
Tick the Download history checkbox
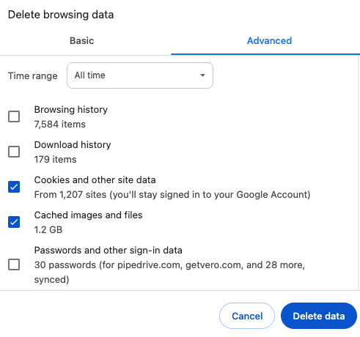(x=14, y=152)
